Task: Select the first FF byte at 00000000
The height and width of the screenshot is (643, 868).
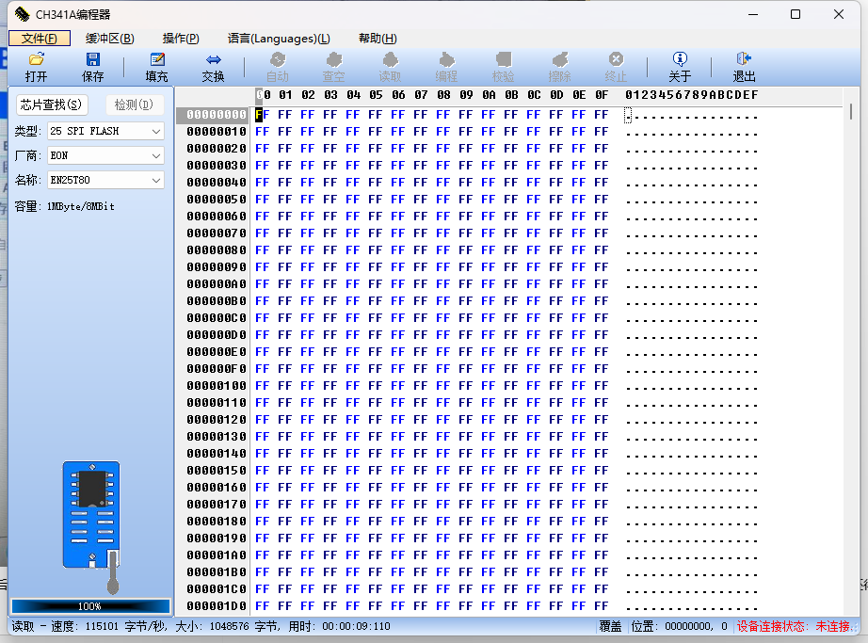Action: [263, 115]
